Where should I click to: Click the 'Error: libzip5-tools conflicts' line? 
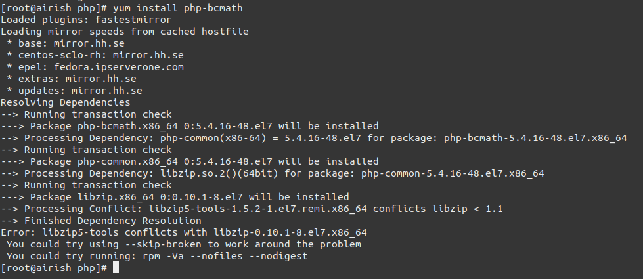click(x=183, y=232)
